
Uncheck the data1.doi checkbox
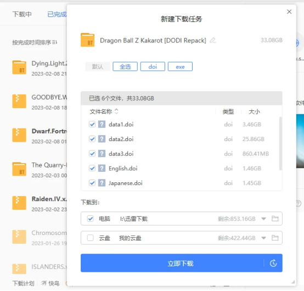[x=92, y=124]
